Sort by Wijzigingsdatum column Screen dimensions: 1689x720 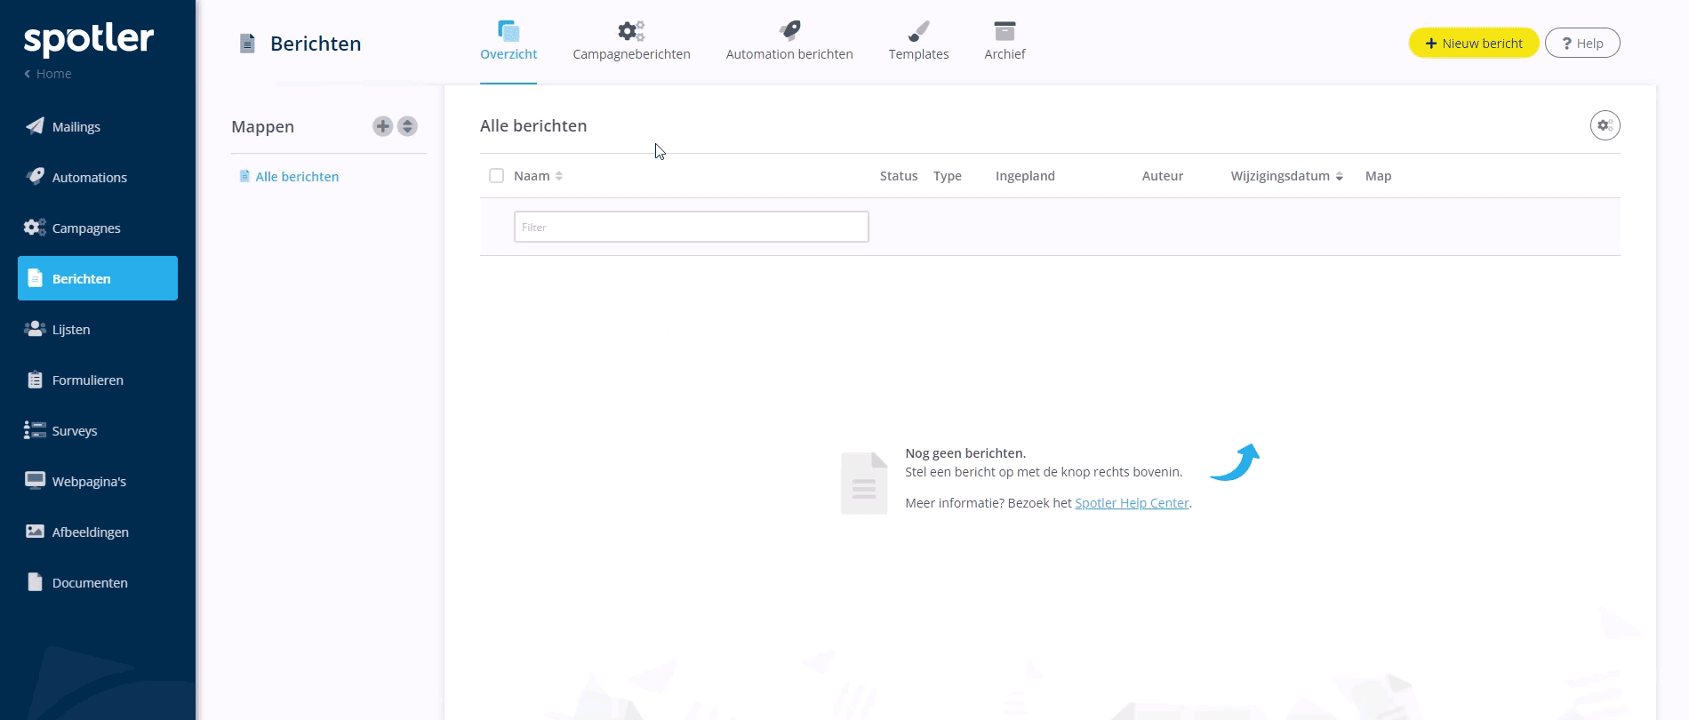click(1286, 176)
